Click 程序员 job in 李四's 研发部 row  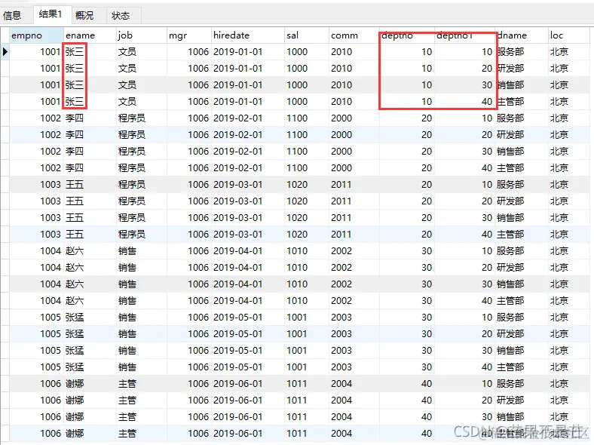coord(132,134)
